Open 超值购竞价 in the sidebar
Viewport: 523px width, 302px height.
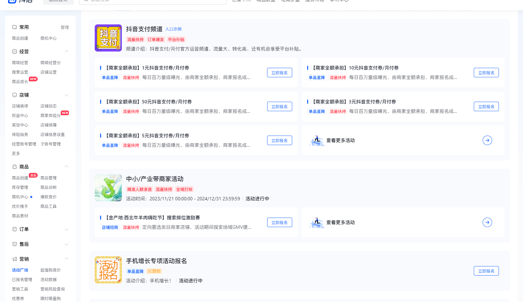coord(51,270)
